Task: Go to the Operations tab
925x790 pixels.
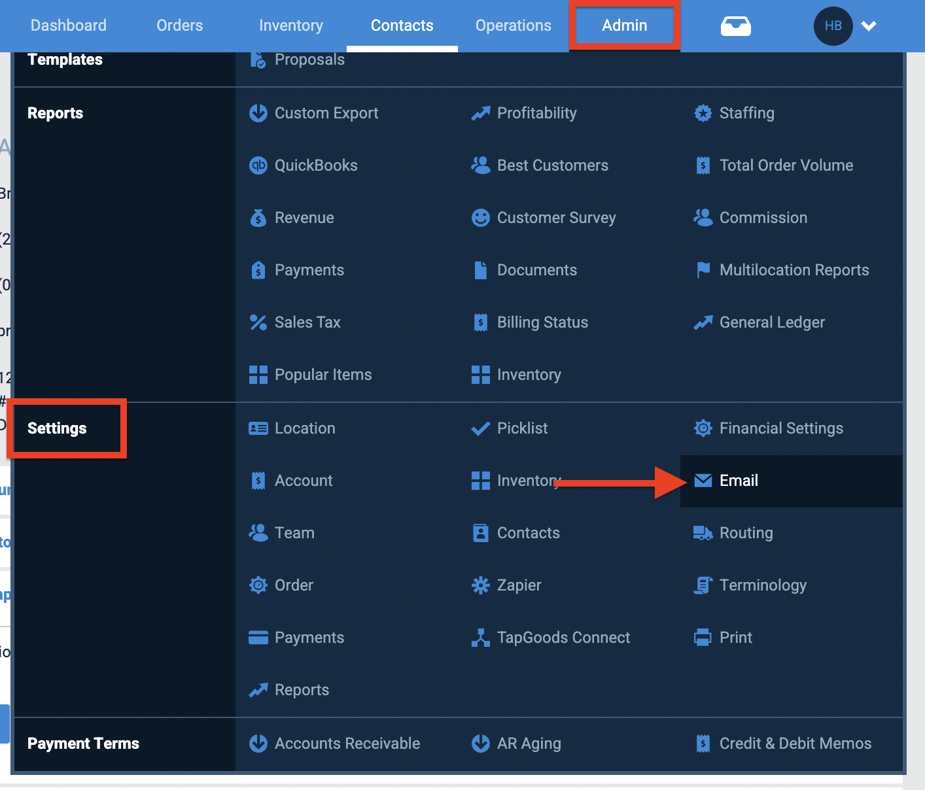Action: (x=514, y=26)
